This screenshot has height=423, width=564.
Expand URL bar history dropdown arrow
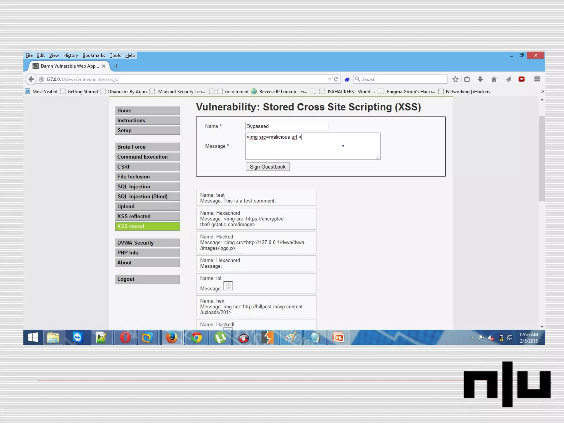(x=329, y=79)
